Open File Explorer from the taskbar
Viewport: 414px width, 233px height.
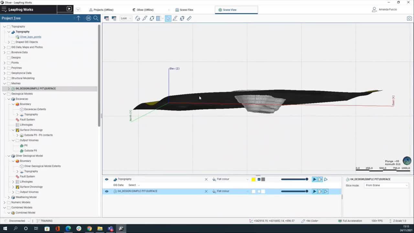click(x=100, y=228)
